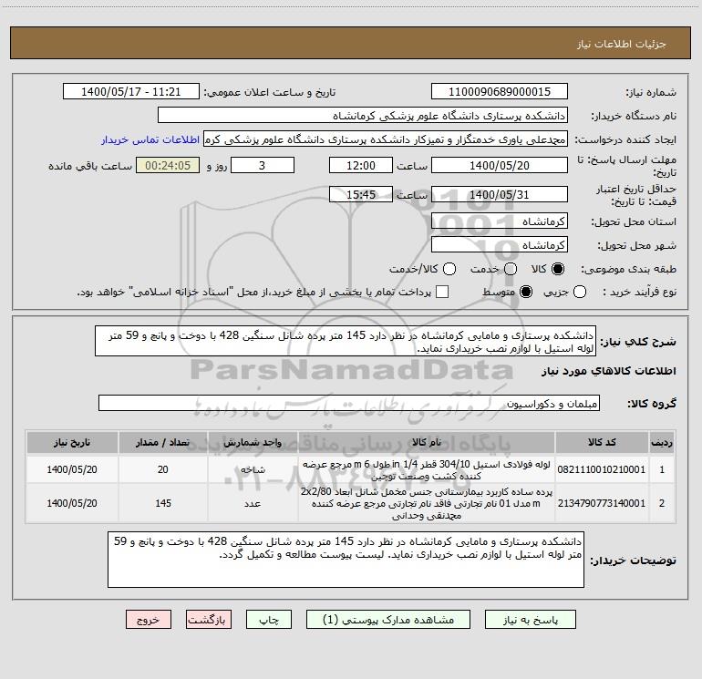702x679 pixels.
Task: Click product code 2134790773140001
Action: coord(602,503)
